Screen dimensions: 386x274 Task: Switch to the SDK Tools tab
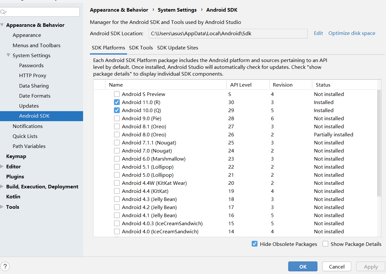pyautogui.click(x=141, y=47)
